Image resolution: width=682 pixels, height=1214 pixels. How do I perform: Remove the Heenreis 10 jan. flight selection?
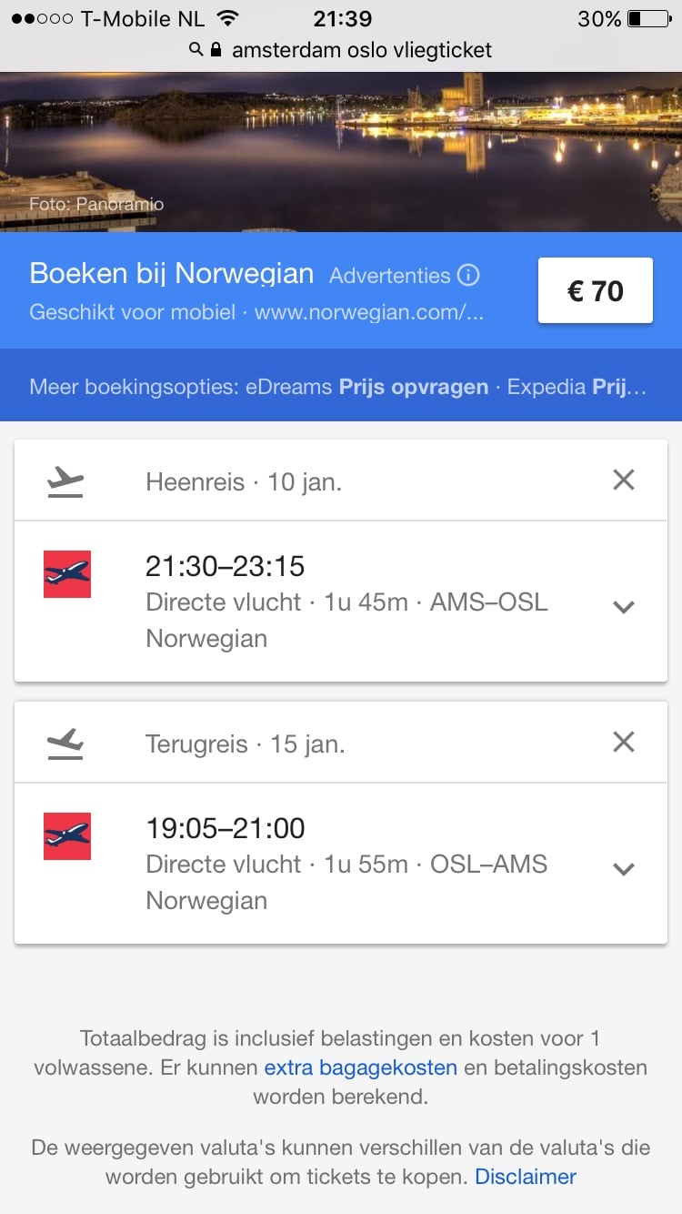624,480
